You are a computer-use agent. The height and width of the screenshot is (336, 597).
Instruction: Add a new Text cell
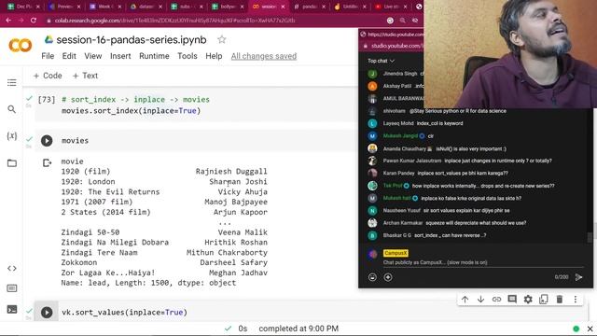(x=85, y=76)
